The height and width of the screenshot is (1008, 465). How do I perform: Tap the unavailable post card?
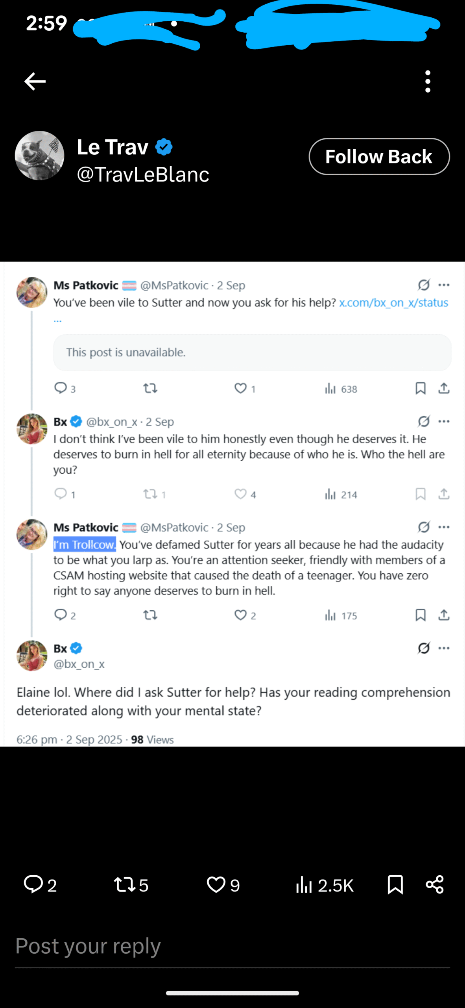coord(252,352)
